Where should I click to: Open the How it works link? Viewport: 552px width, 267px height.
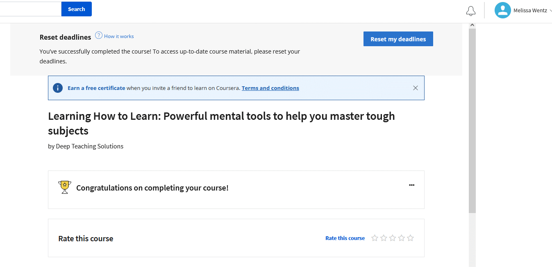(119, 36)
